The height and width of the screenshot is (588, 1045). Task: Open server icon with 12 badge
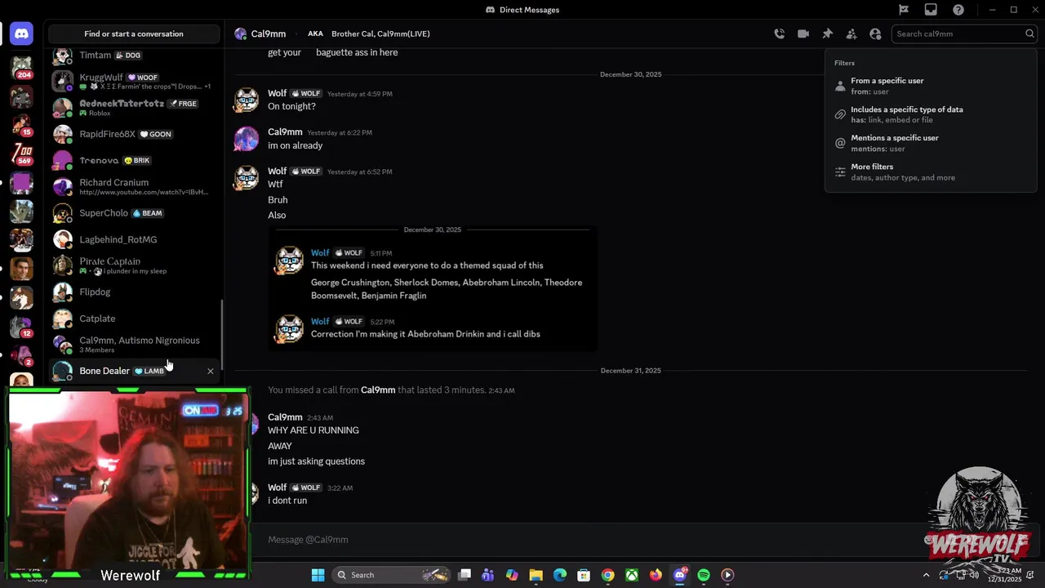tap(21, 327)
